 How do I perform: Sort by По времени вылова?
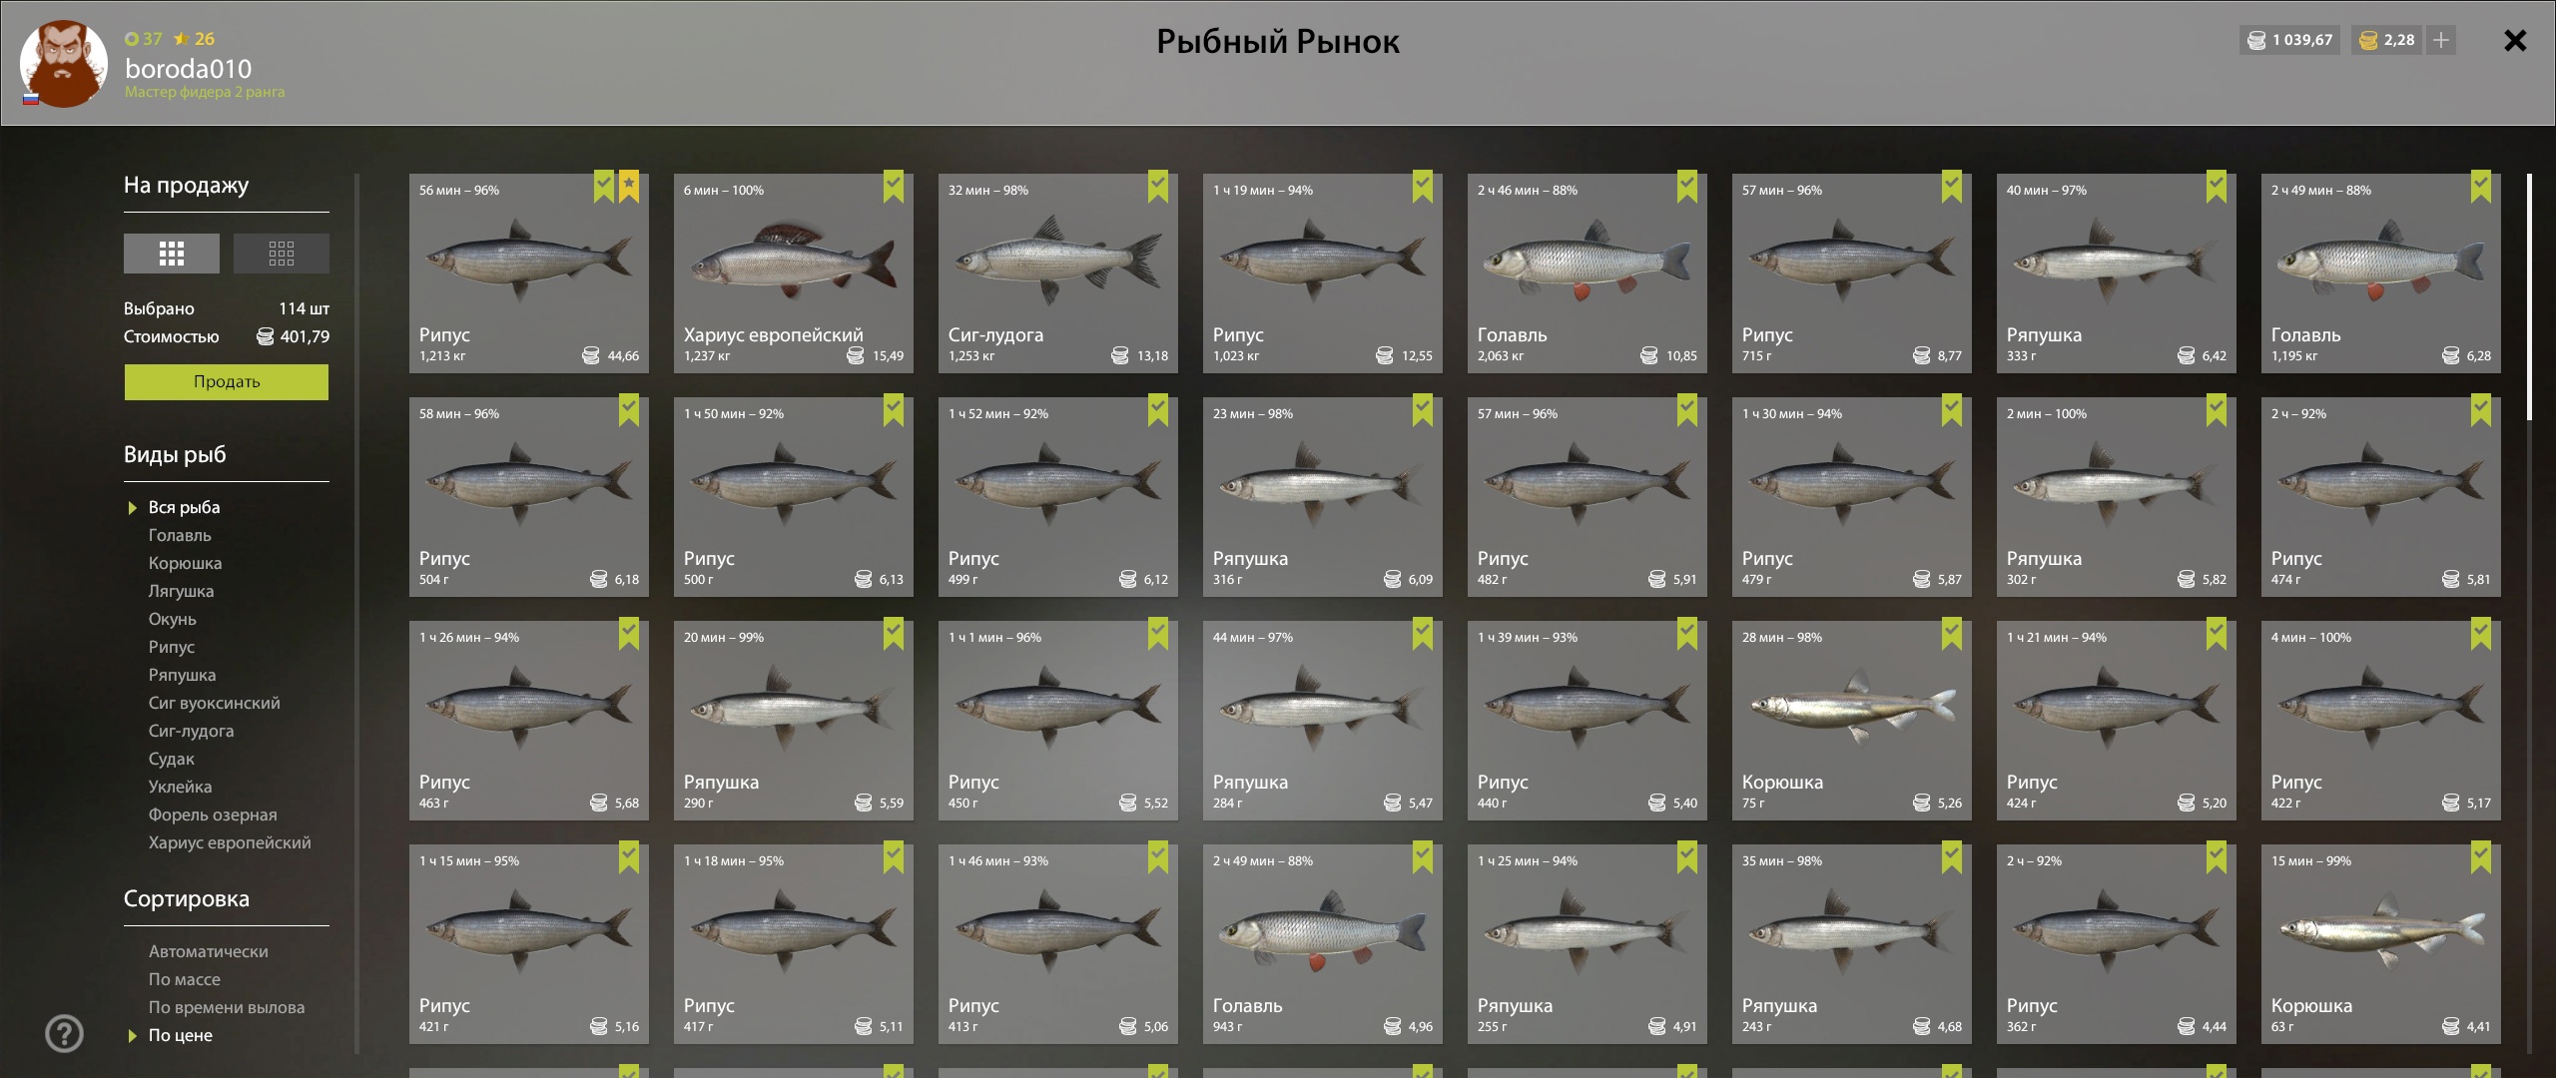click(227, 1007)
